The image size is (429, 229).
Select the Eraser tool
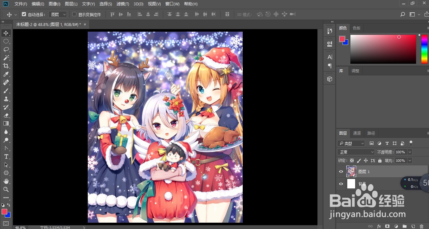pyautogui.click(x=6, y=115)
